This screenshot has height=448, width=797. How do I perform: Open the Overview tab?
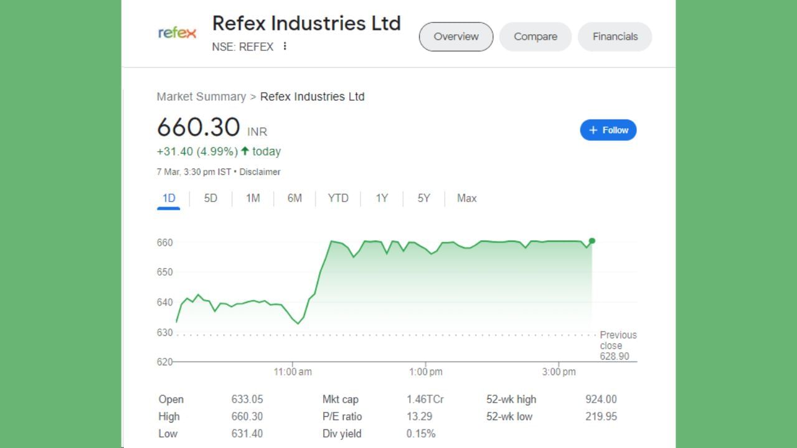pos(456,37)
